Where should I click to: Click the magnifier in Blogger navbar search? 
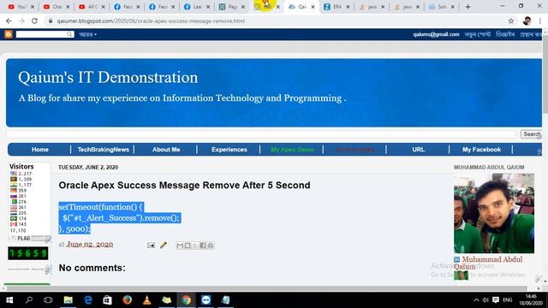70,34
